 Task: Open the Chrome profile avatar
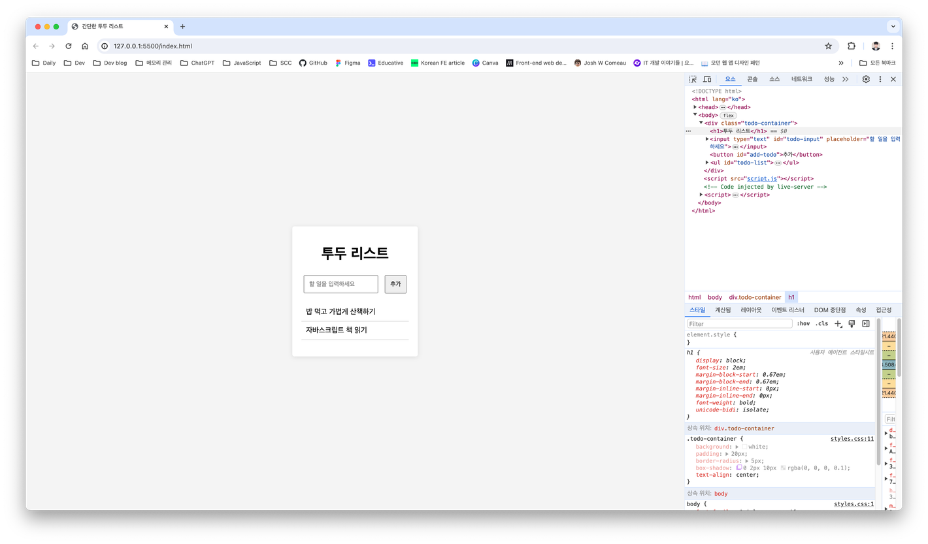click(x=876, y=46)
